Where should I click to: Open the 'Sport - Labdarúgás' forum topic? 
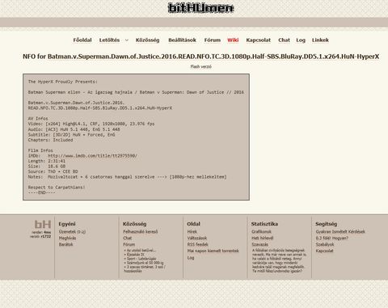click(x=141, y=259)
